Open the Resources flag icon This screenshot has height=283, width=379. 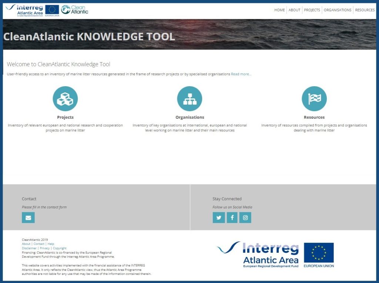click(314, 99)
